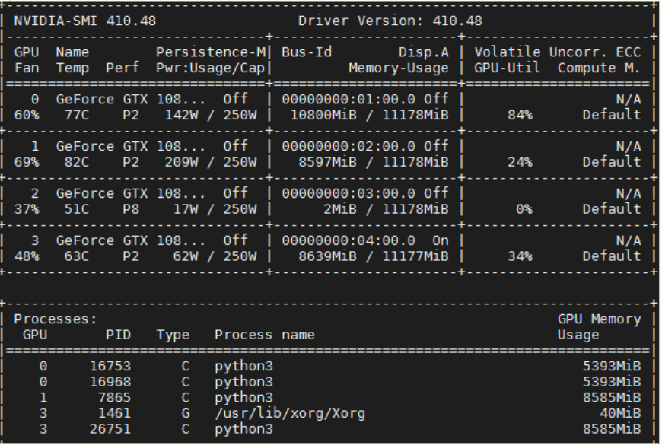Screen dimensions: 662x445
Task: Click the 37% fan speed value
Action: tap(27, 209)
